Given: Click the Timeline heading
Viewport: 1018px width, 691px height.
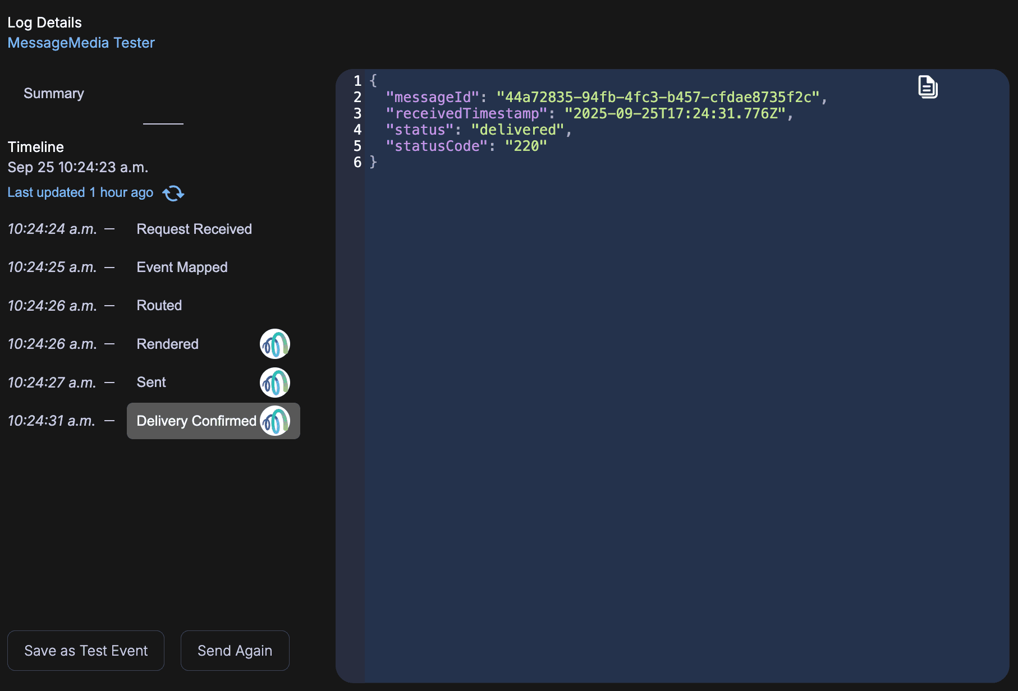Looking at the screenshot, I should 36,147.
